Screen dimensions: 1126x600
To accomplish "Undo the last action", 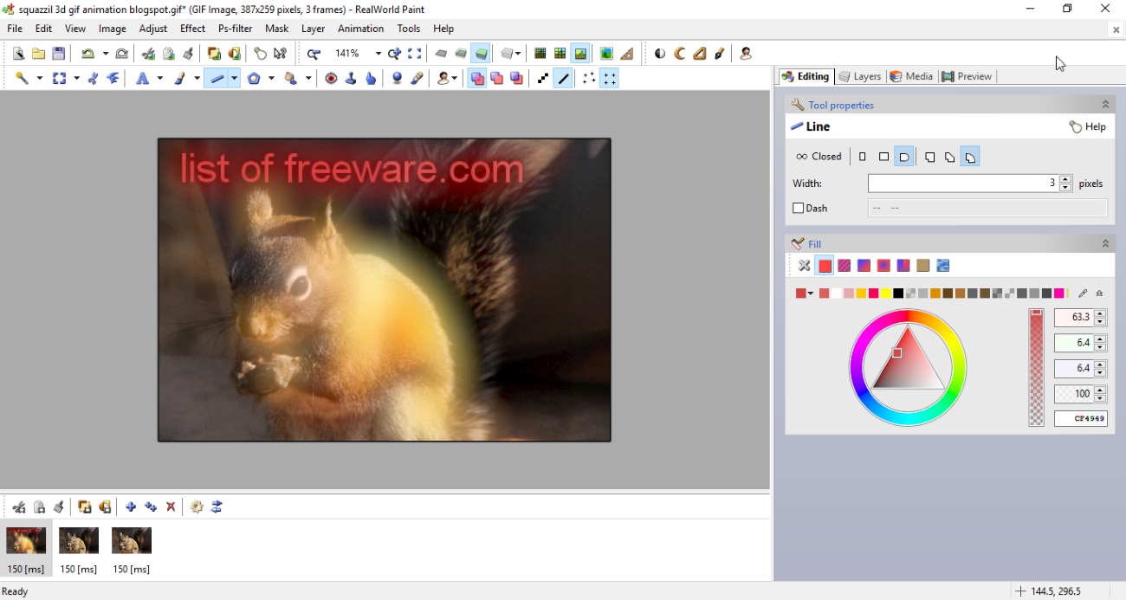I will click(x=87, y=54).
